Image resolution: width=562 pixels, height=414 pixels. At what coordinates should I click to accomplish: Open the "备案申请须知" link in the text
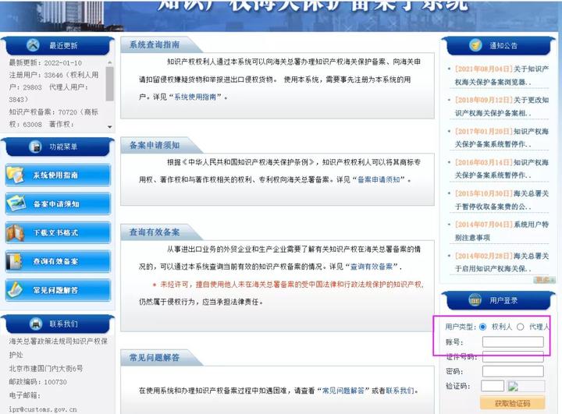click(x=379, y=179)
